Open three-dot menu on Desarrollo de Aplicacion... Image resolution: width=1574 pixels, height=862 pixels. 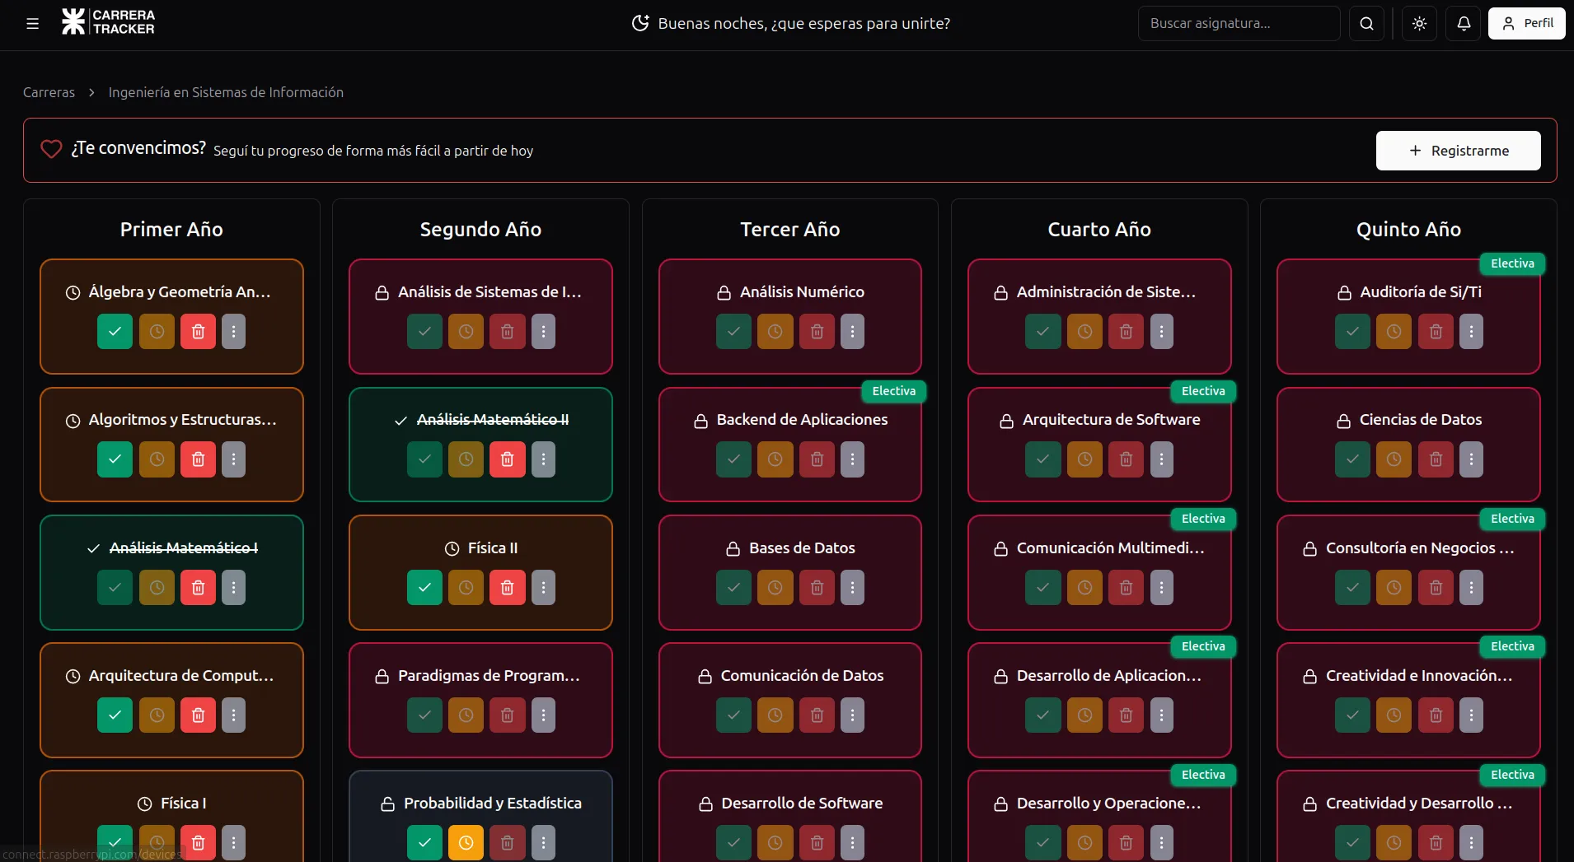[x=1161, y=715]
